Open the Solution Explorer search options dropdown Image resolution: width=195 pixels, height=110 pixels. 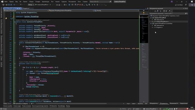pyautogui.click(x=187, y=13)
